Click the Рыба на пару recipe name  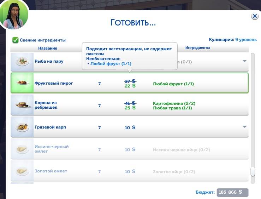(49, 61)
